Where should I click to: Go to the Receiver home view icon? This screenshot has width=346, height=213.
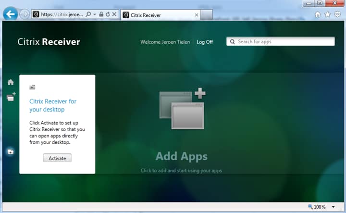click(x=11, y=82)
